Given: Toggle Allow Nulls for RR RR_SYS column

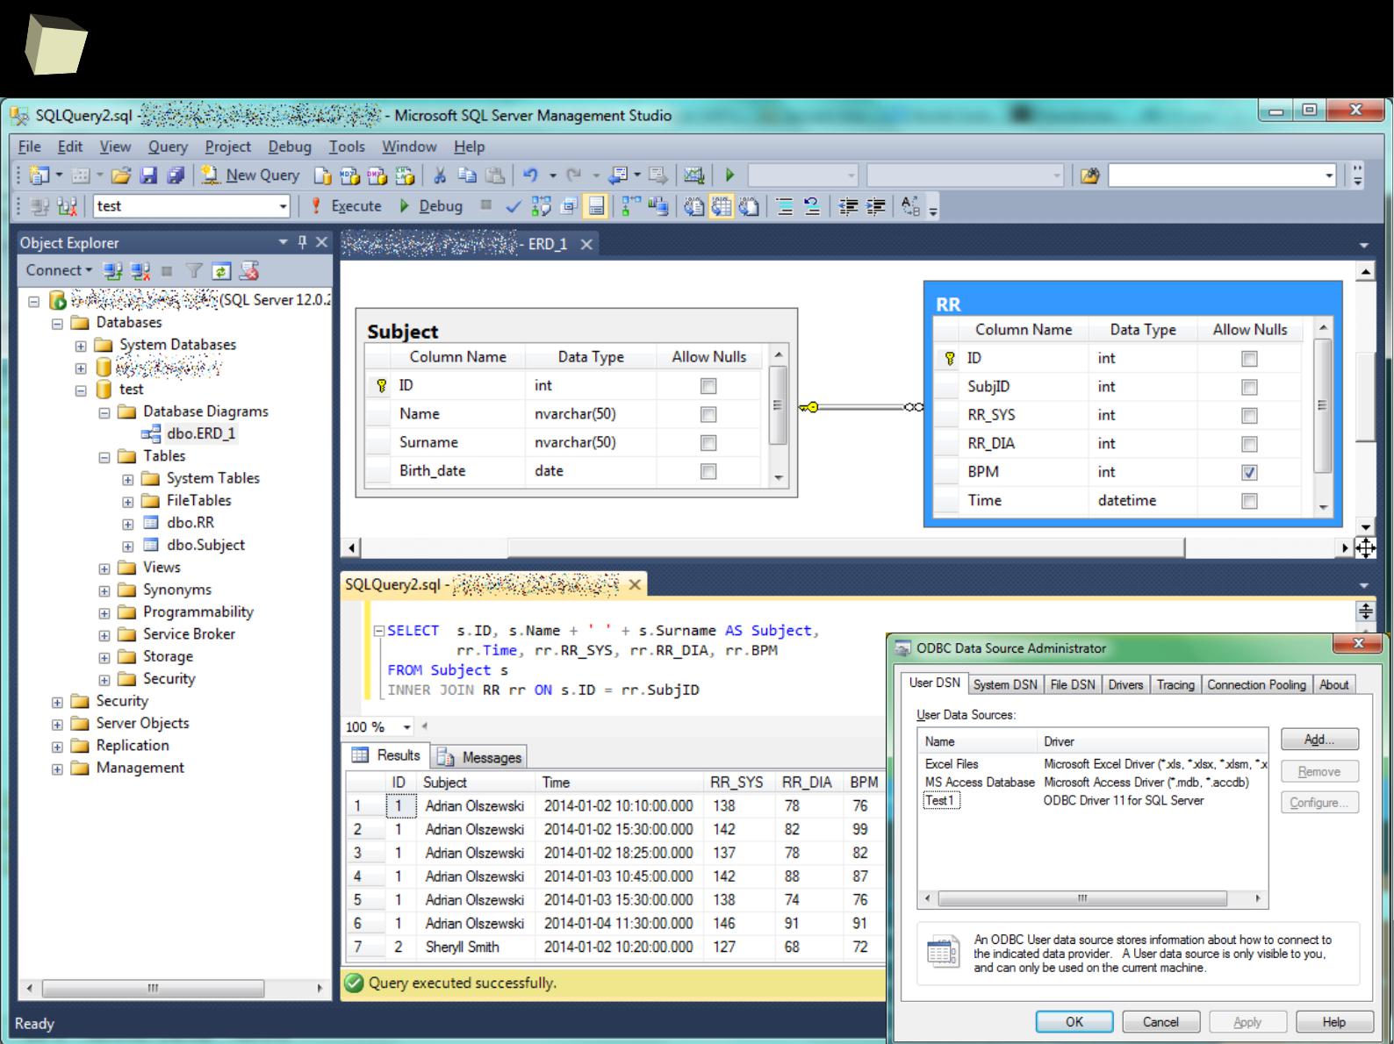Looking at the screenshot, I should 1249,416.
